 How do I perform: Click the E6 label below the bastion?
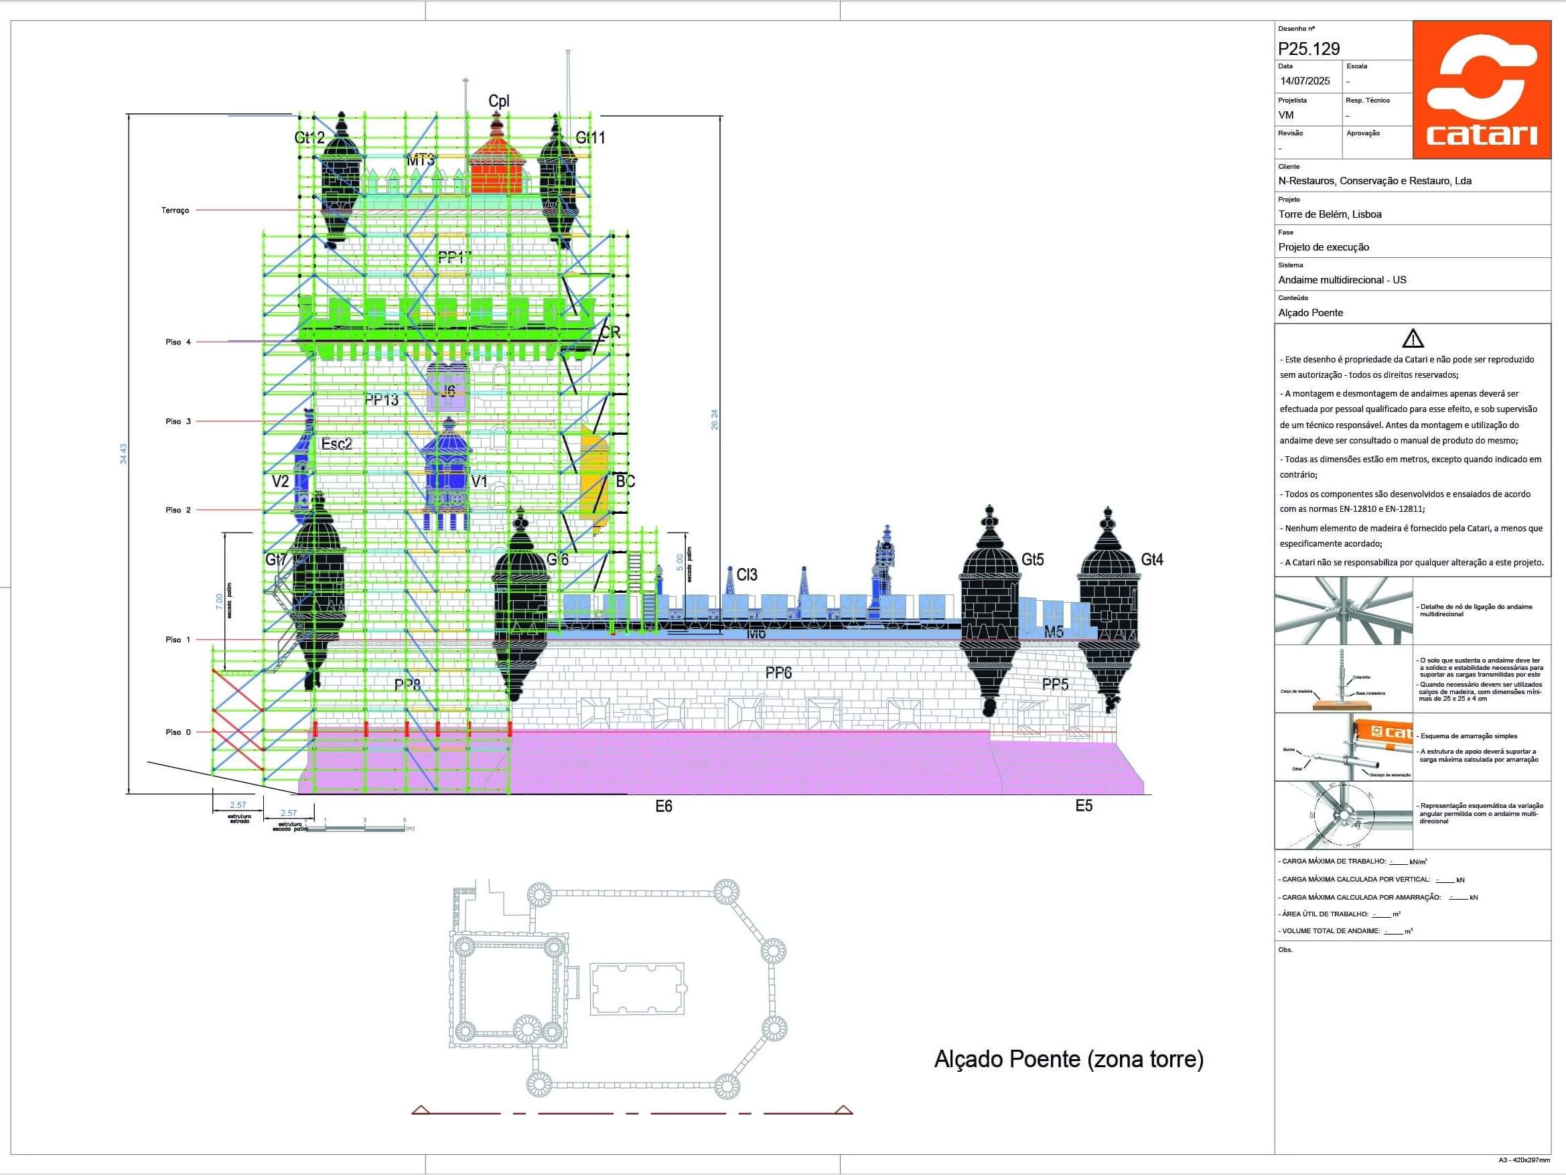pyautogui.click(x=663, y=806)
